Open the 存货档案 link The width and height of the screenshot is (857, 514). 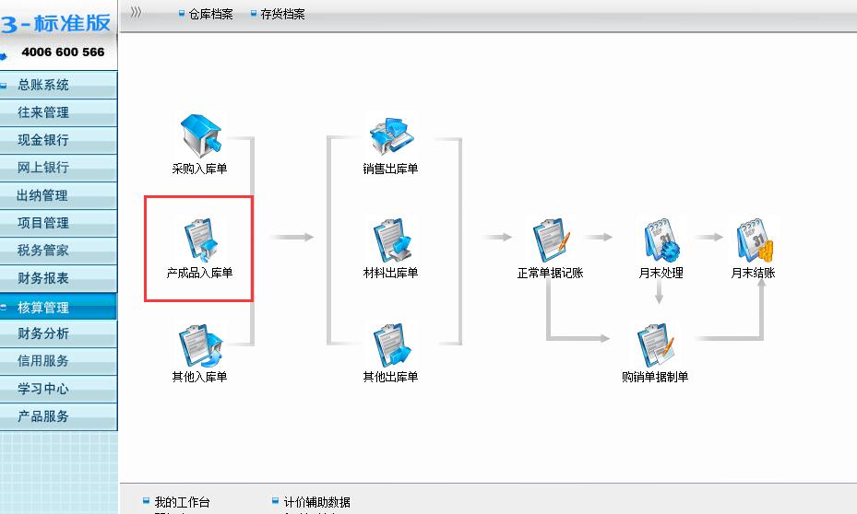(282, 14)
